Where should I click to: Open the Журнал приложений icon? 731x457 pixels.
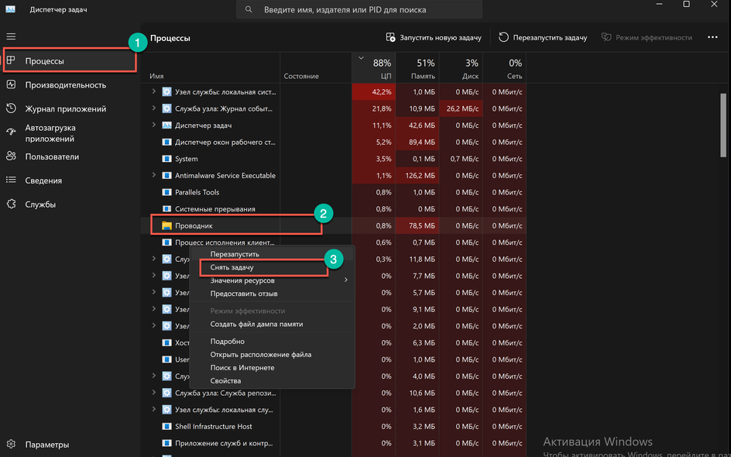11,108
